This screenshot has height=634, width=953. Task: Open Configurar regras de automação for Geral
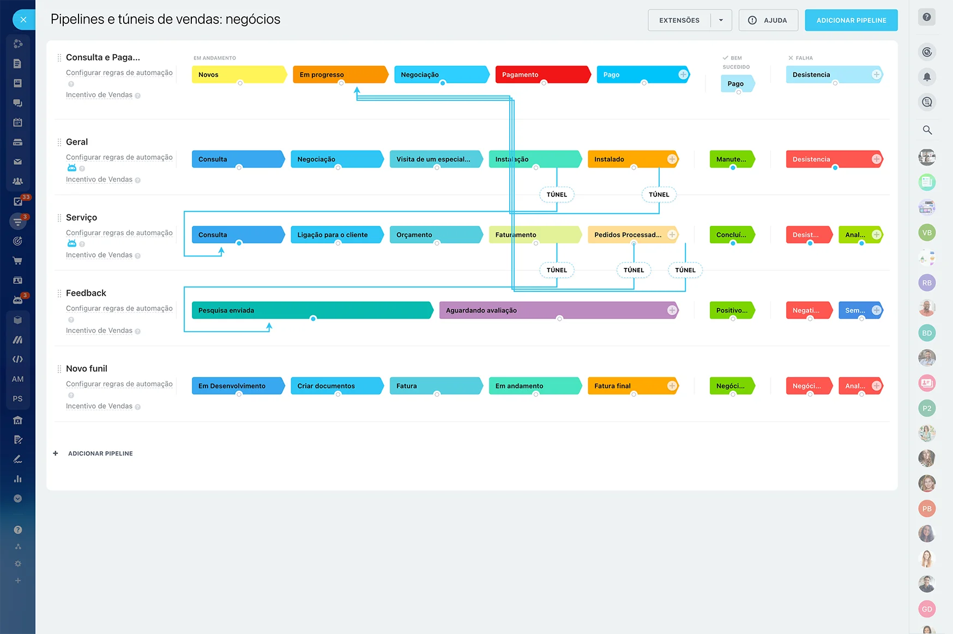pos(119,157)
